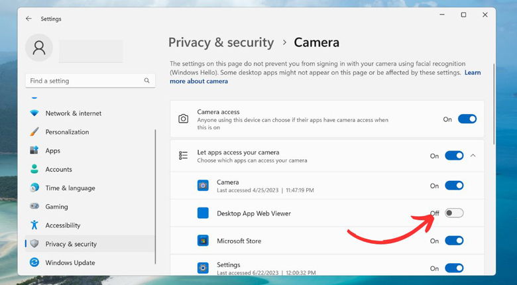Turn off Microsoft Store camera access
This screenshot has height=285, width=517.
point(454,241)
